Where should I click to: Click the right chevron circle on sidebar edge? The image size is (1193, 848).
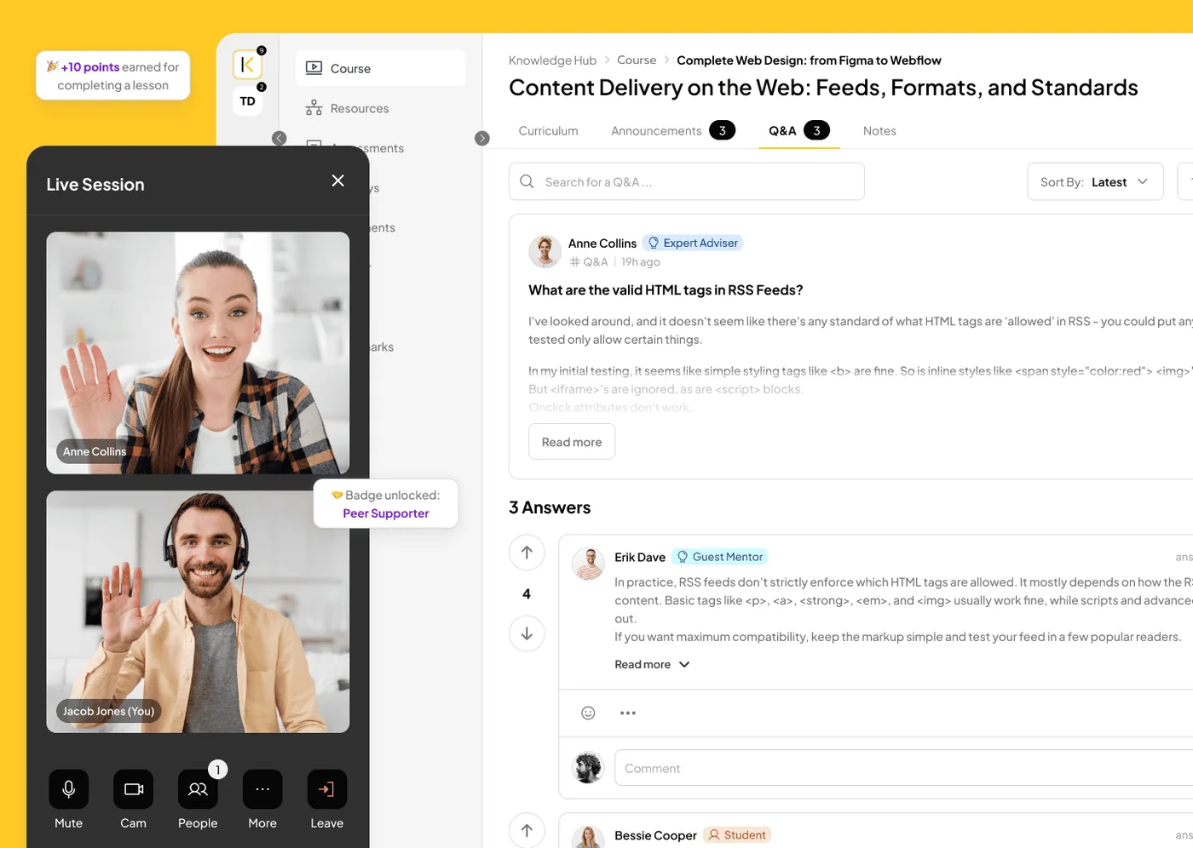pyautogui.click(x=482, y=138)
